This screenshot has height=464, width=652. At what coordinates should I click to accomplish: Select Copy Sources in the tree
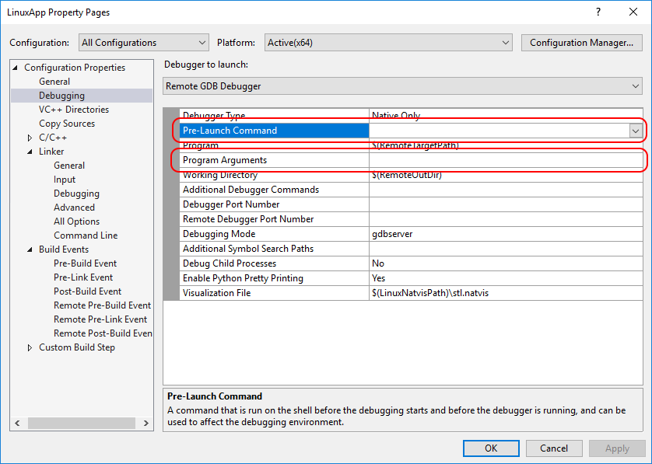pos(67,124)
